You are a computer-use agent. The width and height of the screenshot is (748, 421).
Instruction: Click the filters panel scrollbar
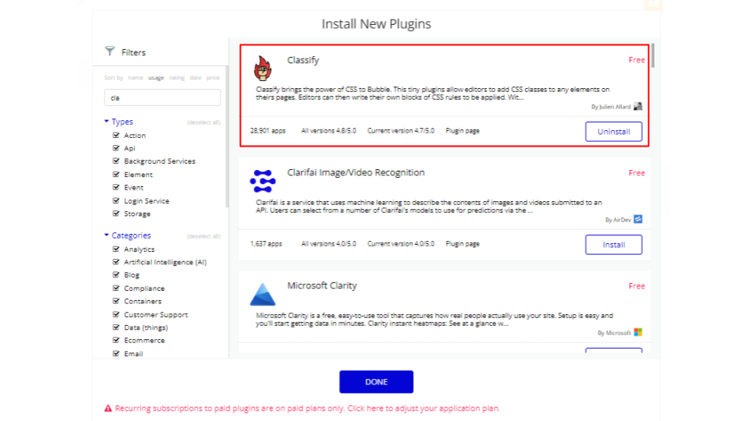click(227, 136)
